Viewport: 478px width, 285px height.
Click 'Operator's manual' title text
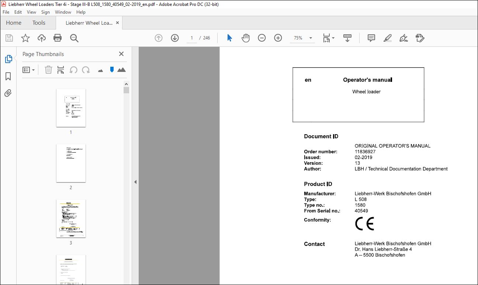368,80
